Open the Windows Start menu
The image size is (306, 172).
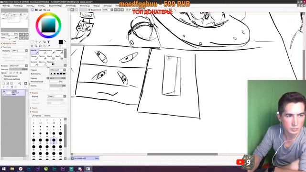(3, 169)
